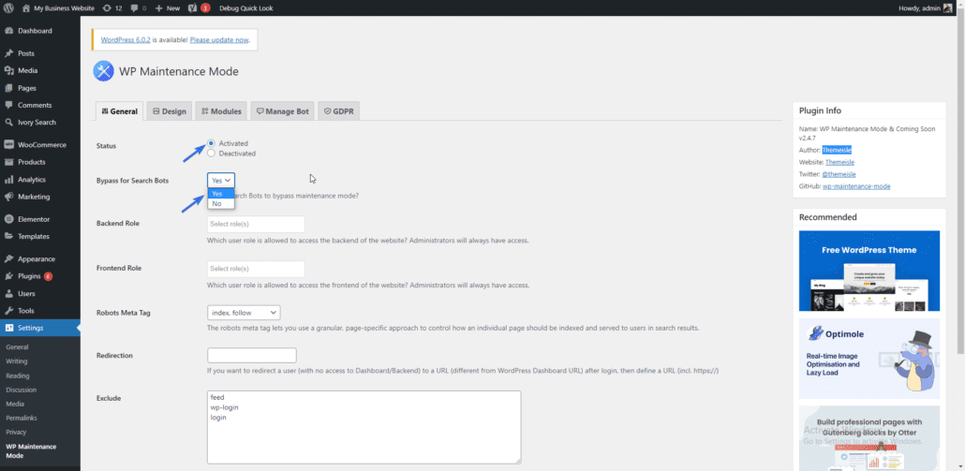The height and width of the screenshot is (471, 965).
Task: Click the Ivory Search magnifier icon
Action: pyautogui.click(x=9, y=123)
